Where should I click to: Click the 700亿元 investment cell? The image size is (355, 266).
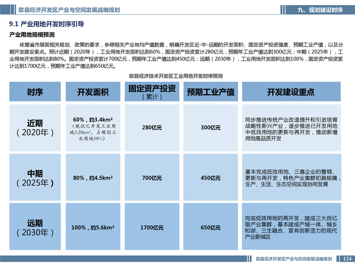pyautogui.click(x=152, y=178)
